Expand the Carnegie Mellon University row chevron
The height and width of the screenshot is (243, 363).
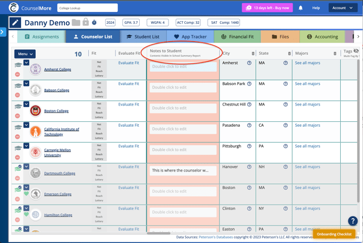[27, 146]
